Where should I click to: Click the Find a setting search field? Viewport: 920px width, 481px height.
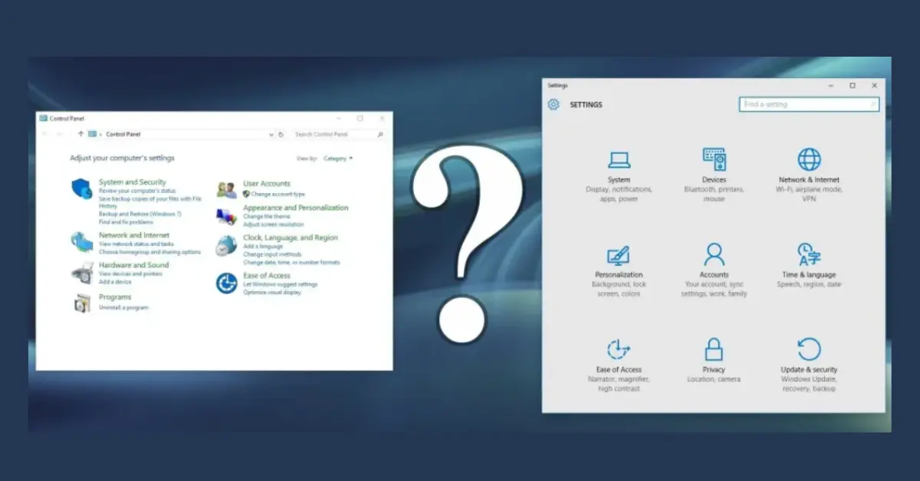[x=809, y=104]
